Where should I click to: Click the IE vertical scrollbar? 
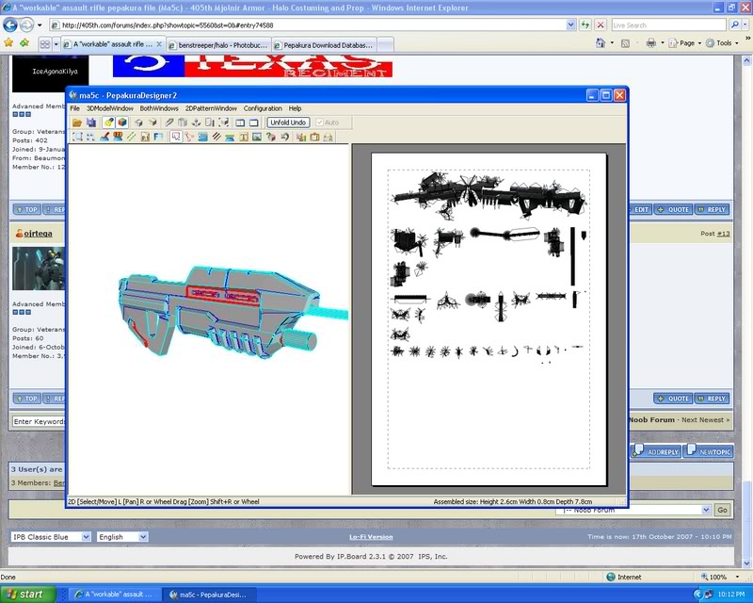[x=746, y=312]
